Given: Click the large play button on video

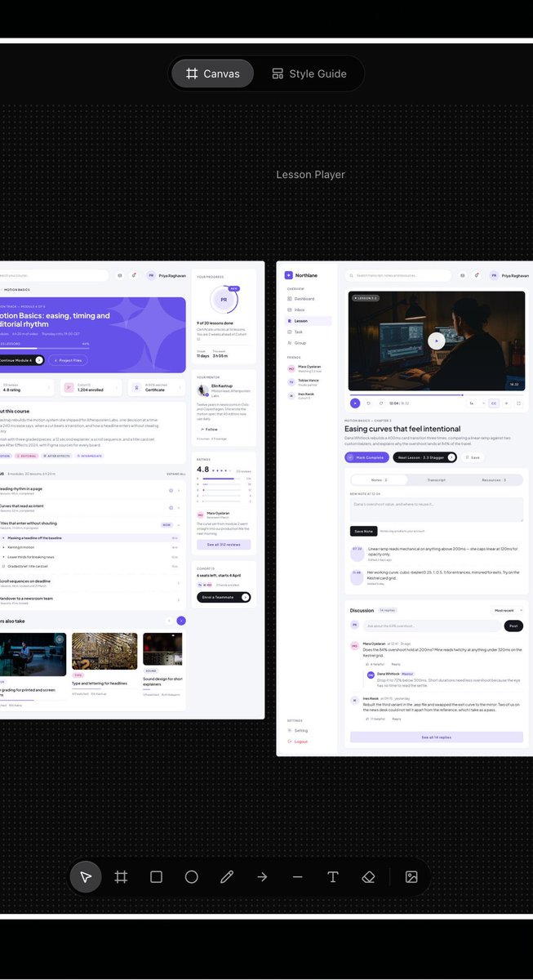Looking at the screenshot, I should click(x=437, y=341).
